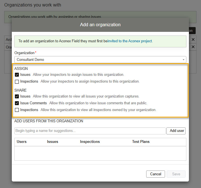This screenshot has height=188, width=201.
Task: Click the partially hidden black button behind dialog
Action: point(192,31)
